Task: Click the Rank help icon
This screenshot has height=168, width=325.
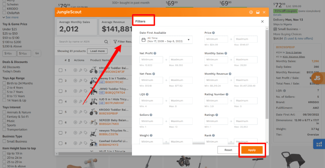Action: tap(214, 135)
